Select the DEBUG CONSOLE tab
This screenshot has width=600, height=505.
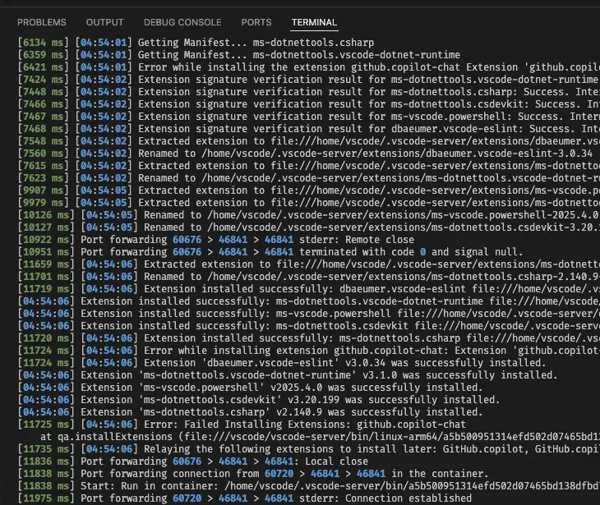coord(182,22)
